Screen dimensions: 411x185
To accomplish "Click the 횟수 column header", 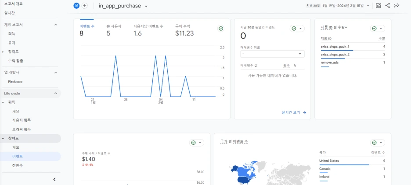I will pos(286,66).
